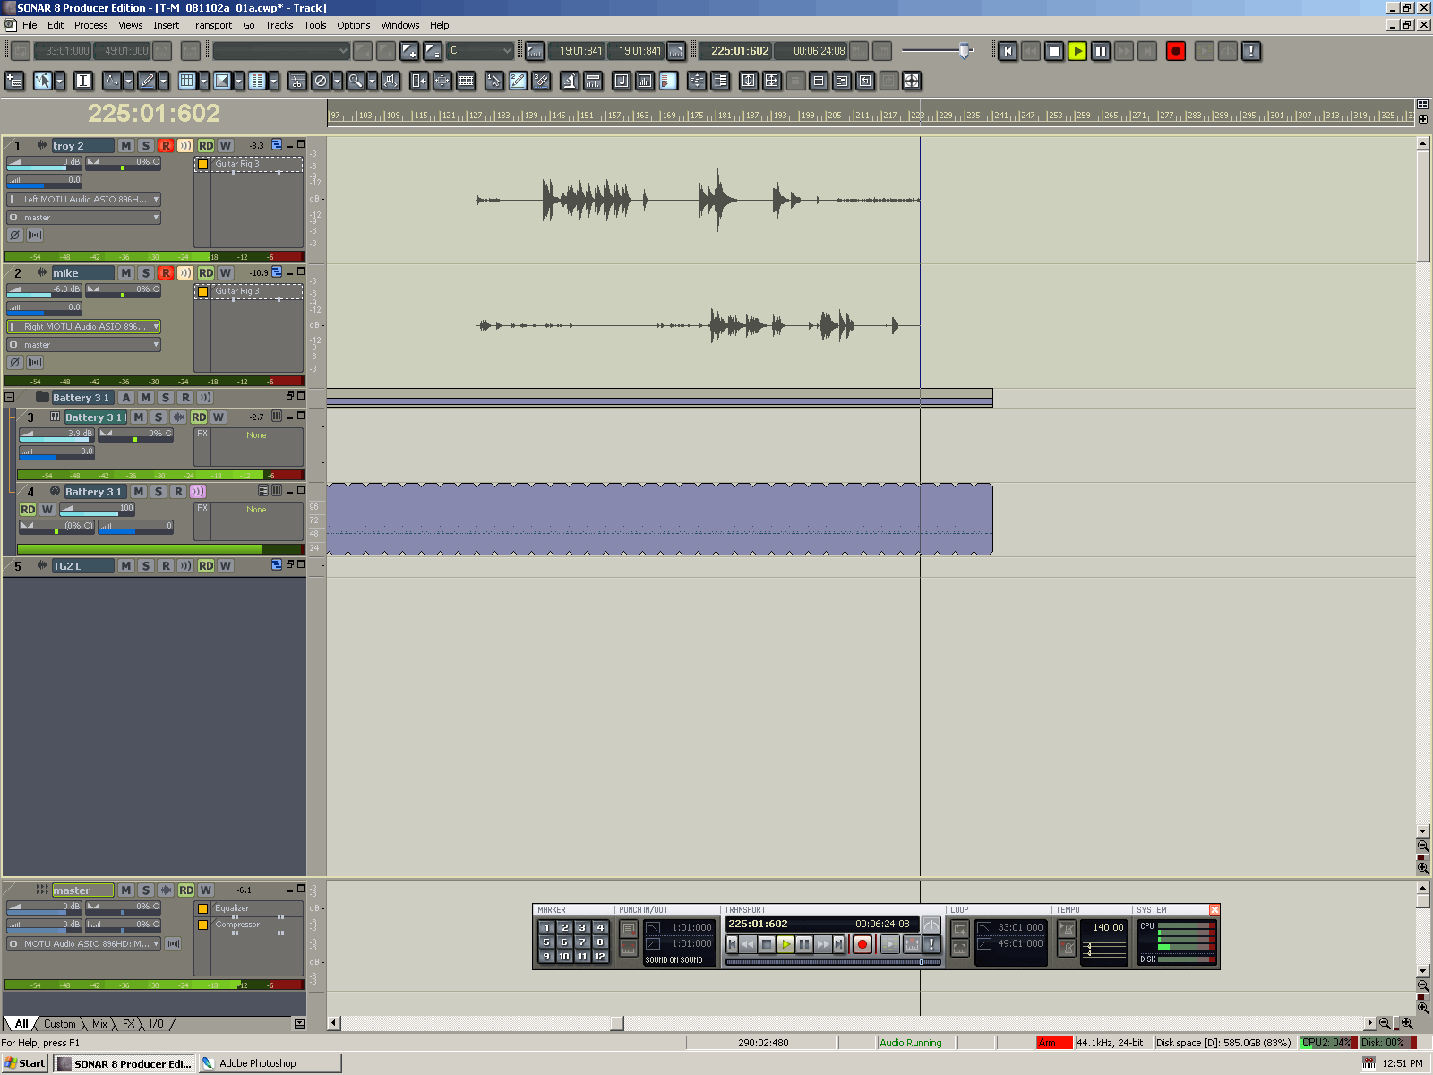Viewport: 1433px width, 1075px height.
Task: Toggle record arm on troy 2 track
Action: click(x=166, y=146)
